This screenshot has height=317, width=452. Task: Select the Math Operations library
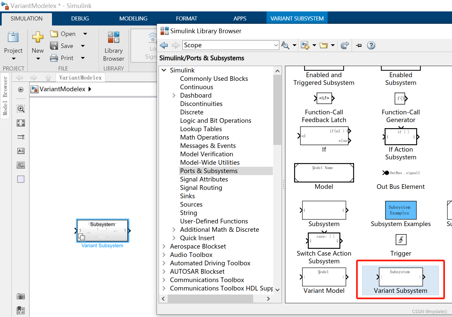tap(205, 137)
